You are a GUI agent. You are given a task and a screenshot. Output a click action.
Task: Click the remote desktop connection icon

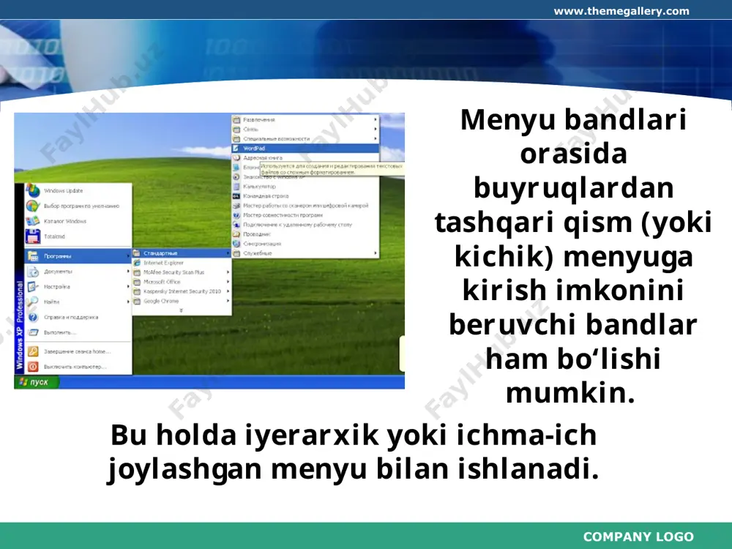click(236, 225)
